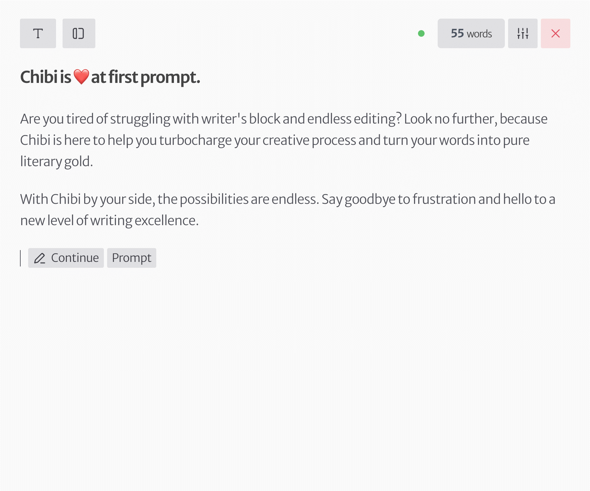This screenshot has width=590, height=491.
Task: Select the Prompt button
Action: 131,258
